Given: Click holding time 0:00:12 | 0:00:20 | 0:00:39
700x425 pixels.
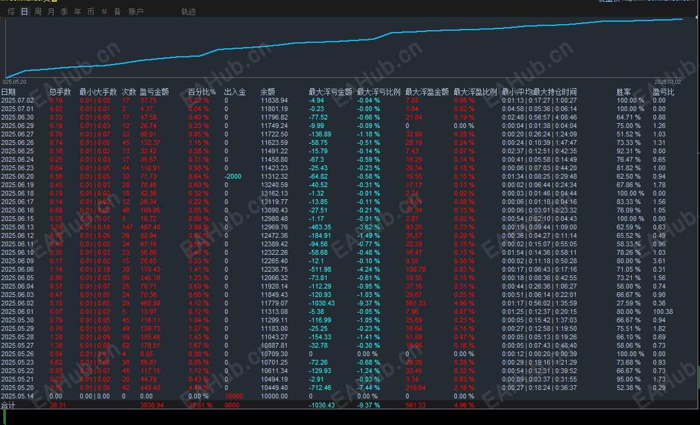Looking at the screenshot, I should click(539, 354).
